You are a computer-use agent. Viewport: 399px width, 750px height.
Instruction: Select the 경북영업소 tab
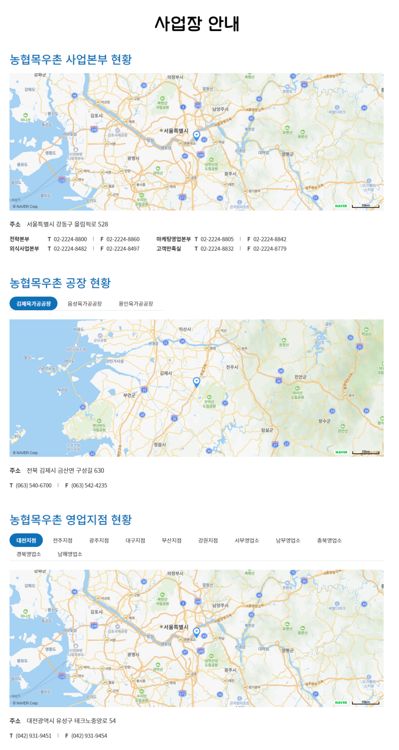28,554
